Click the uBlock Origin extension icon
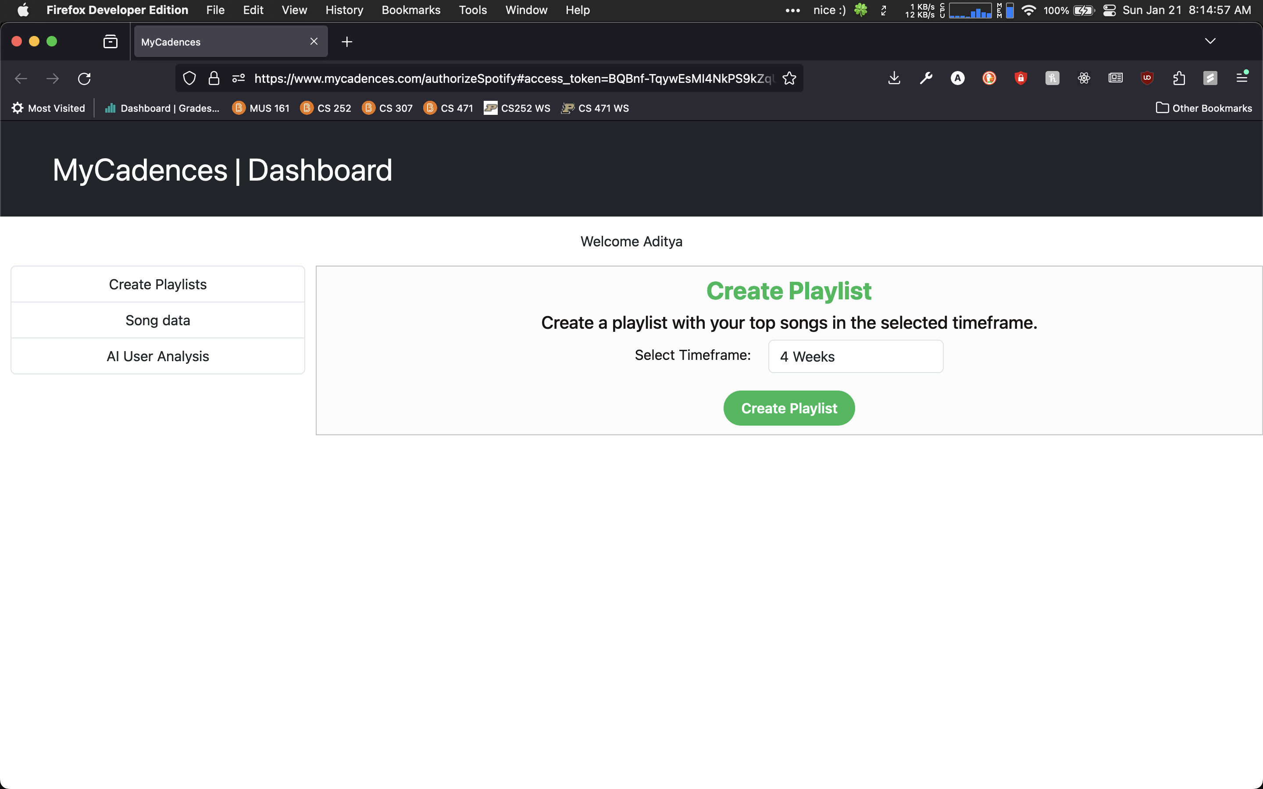This screenshot has width=1263, height=789. tap(1147, 78)
